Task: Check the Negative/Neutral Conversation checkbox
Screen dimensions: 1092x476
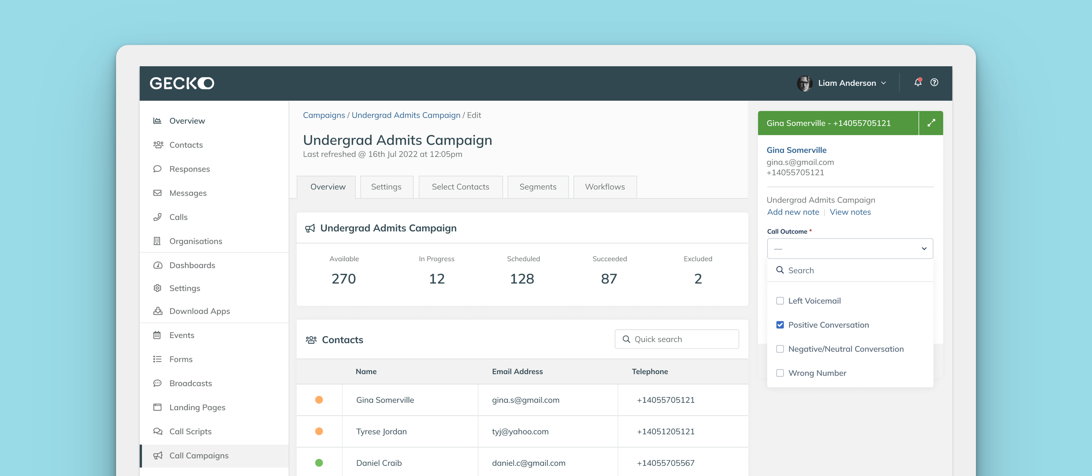Action: click(x=780, y=349)
